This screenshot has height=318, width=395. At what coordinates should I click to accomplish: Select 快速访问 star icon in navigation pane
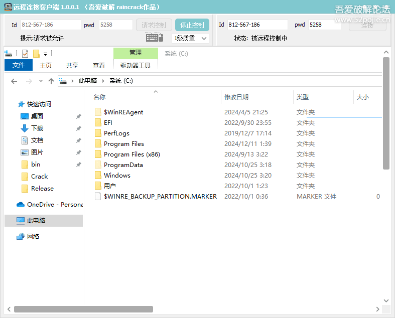[x=21, y=104]
